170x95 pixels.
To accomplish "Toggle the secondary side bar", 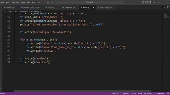I will tap(150, 2).
